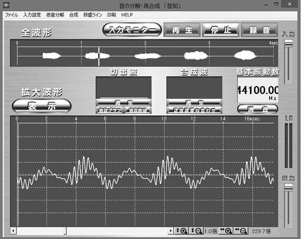This screenshot has width=303, height=239.
Task: Click vertical zoom-out magnifier icon
Action: click(x=196, y=231)
